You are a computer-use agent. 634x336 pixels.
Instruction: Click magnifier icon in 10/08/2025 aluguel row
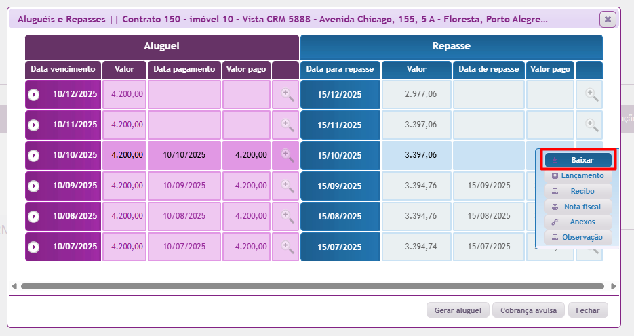pos(288,217)
